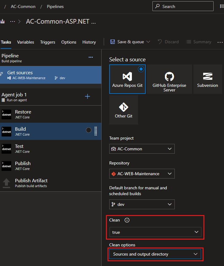
Task: Click the breadcrumb chevron before pipeline name
Action: [19, 21]
